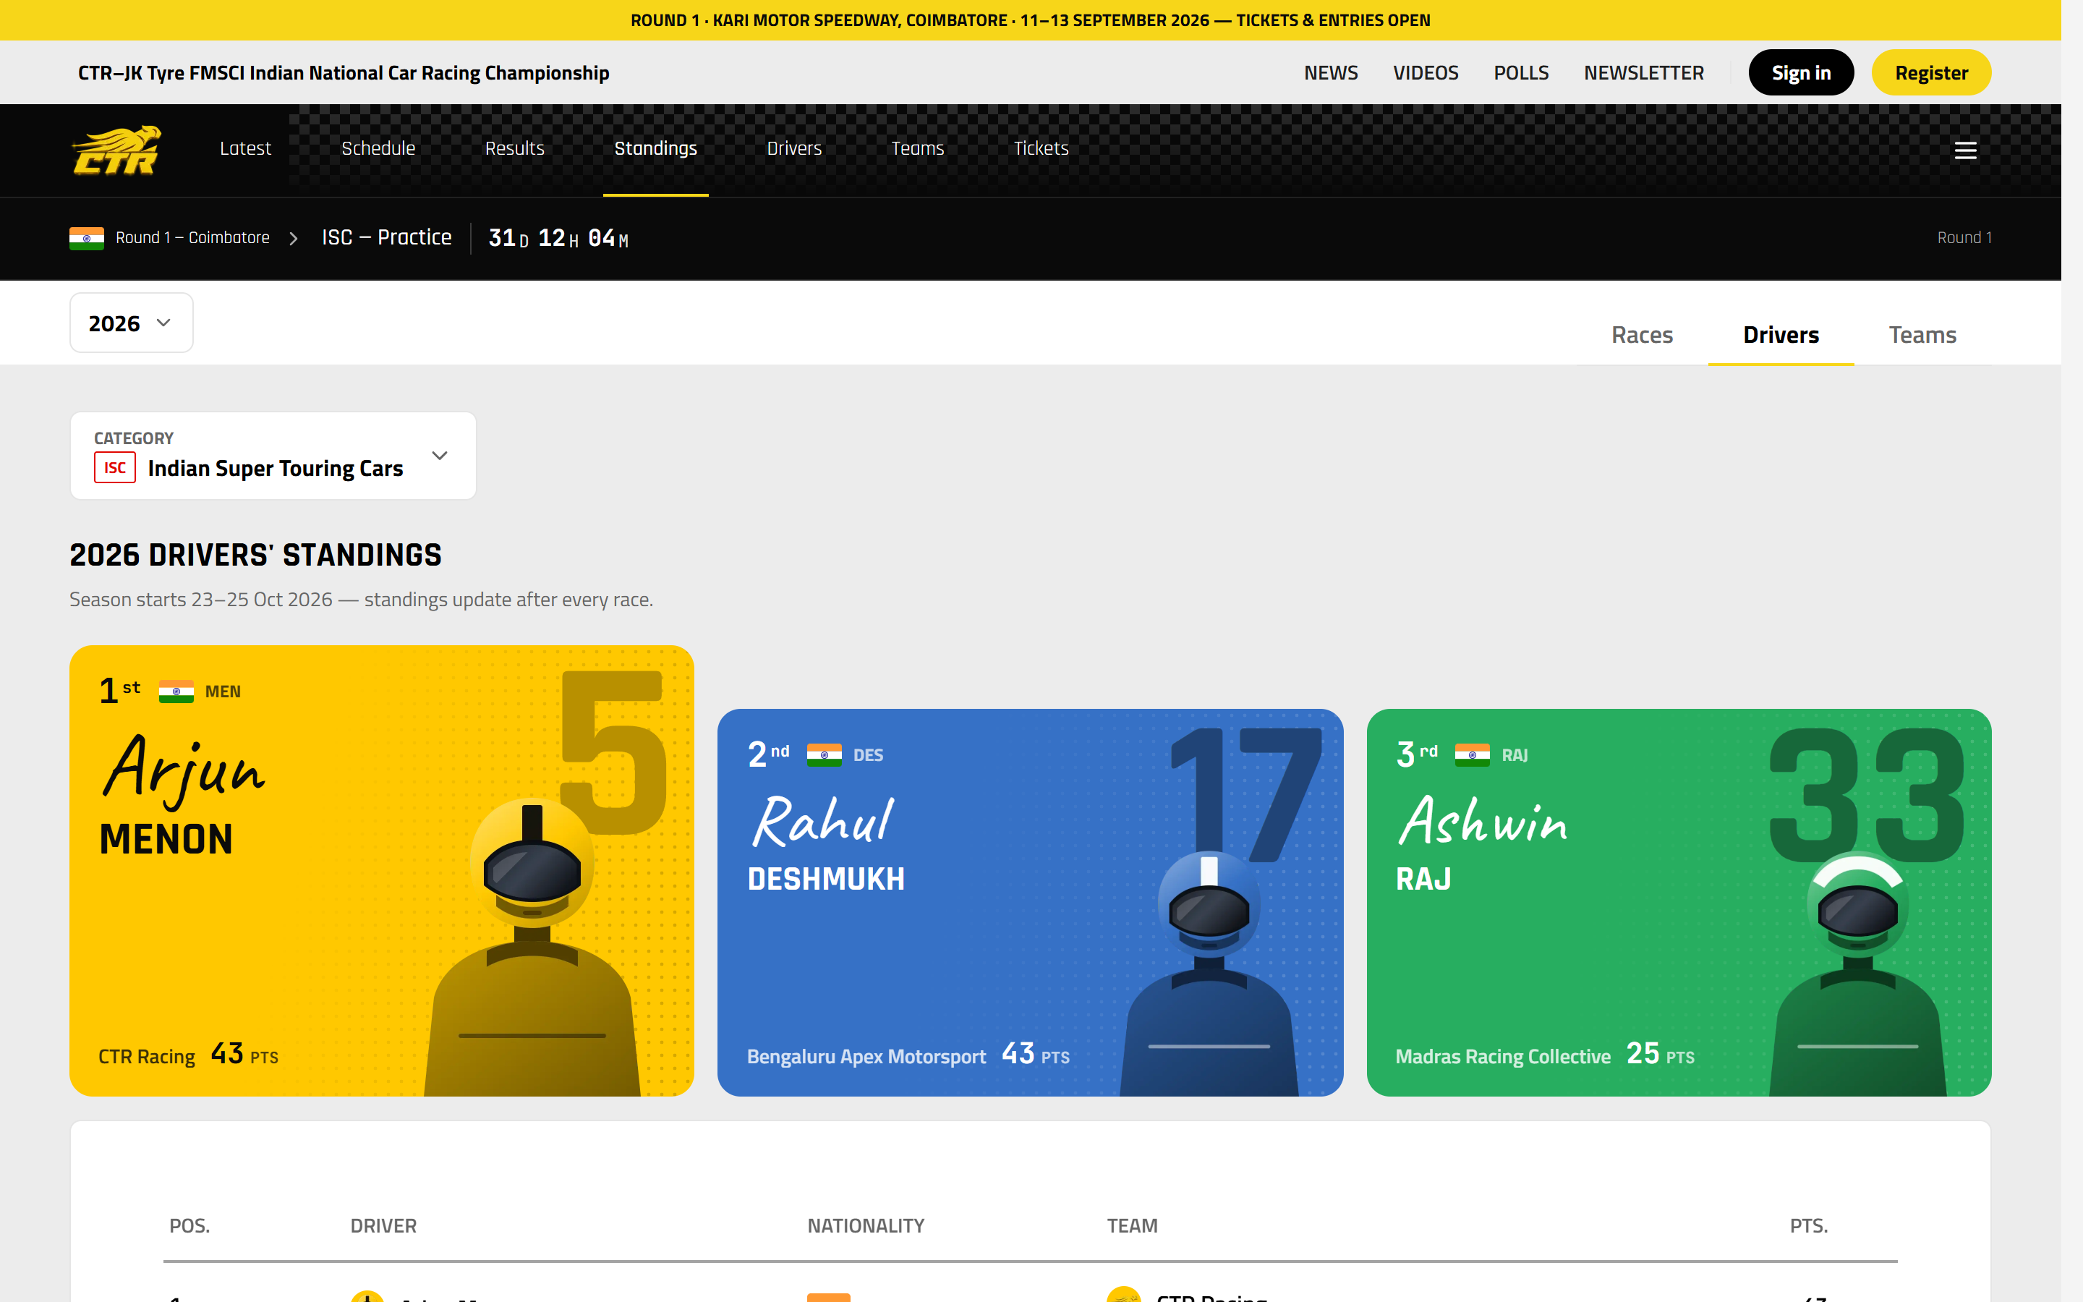Click the red ISC category badge

pos(114,467)
